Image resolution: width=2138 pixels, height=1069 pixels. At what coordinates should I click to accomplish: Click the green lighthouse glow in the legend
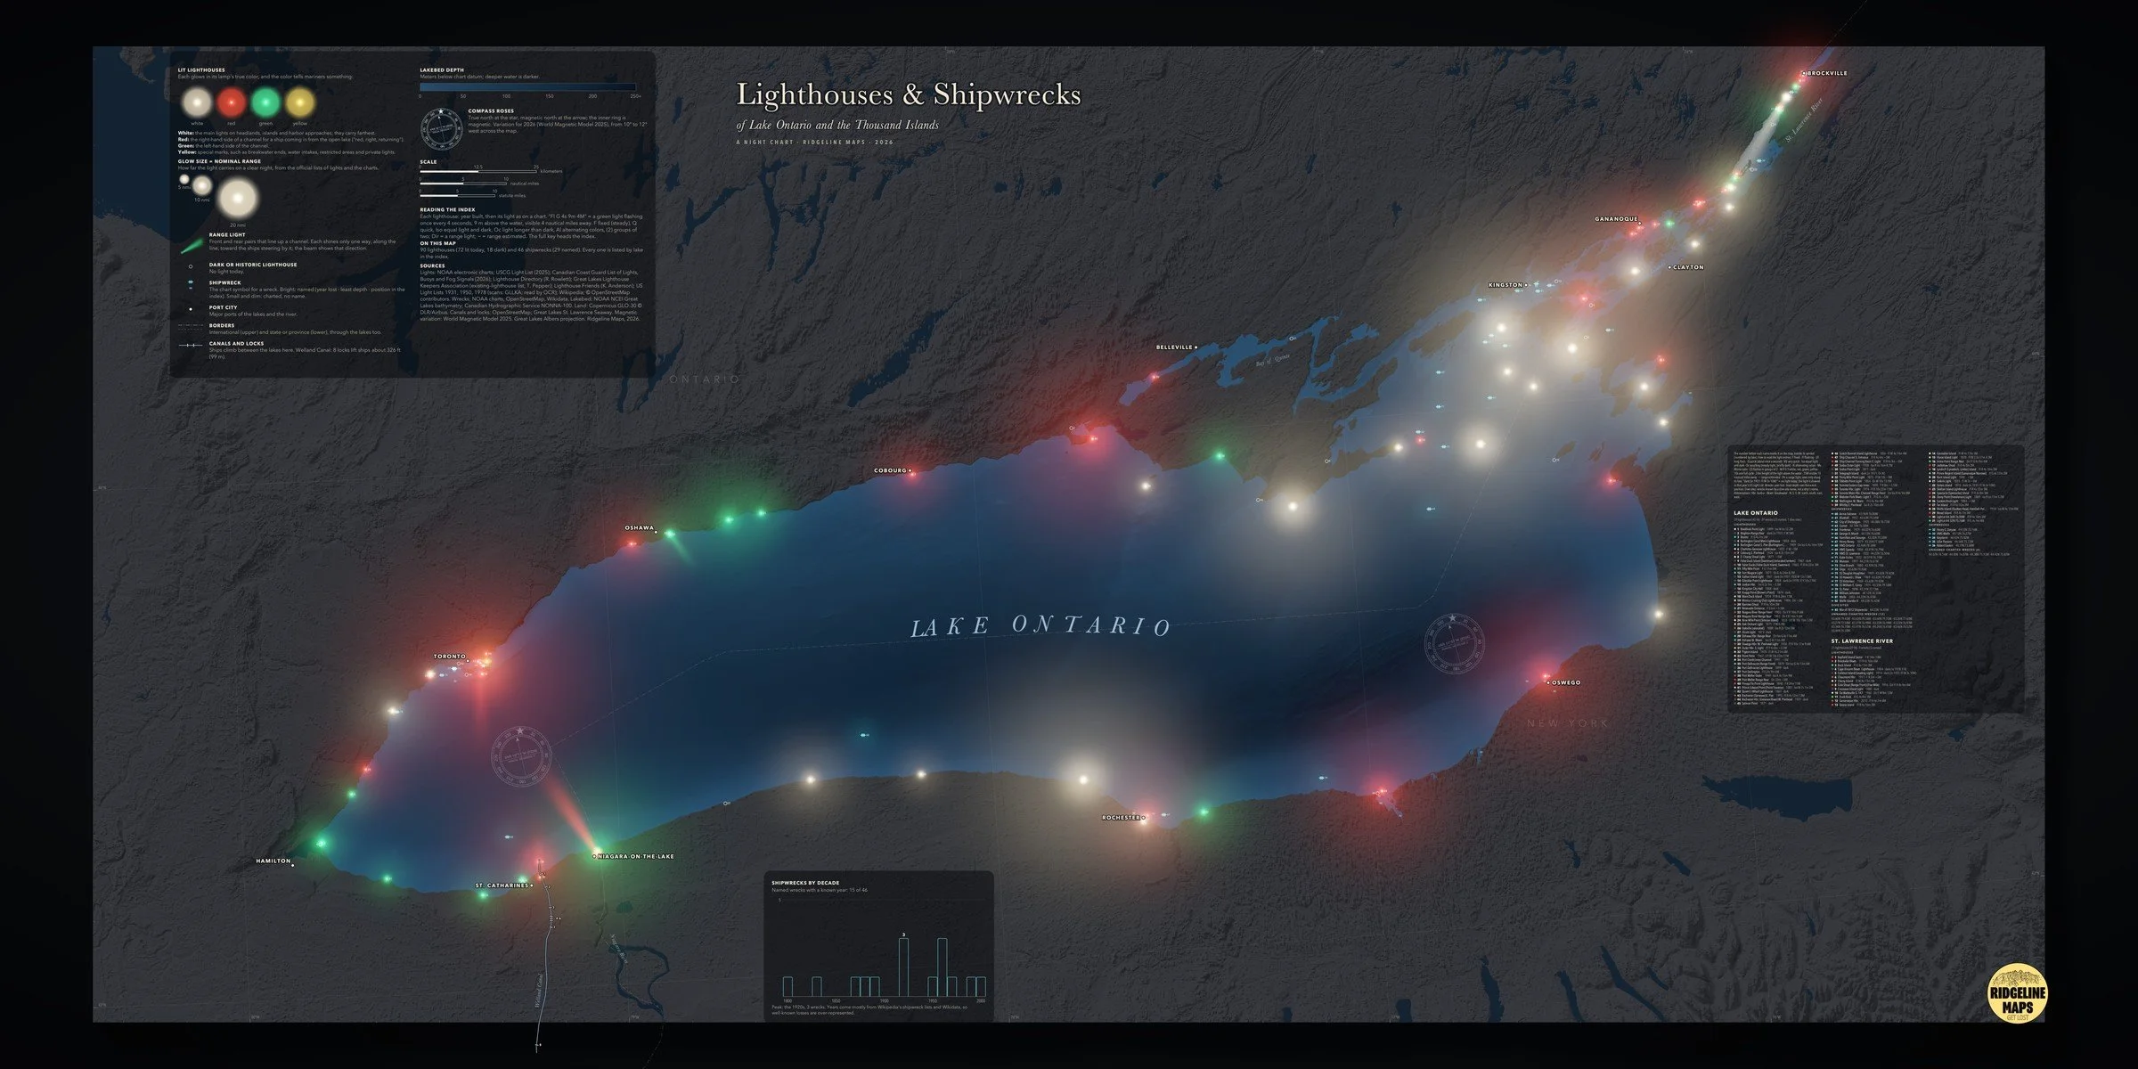[266, 102]
